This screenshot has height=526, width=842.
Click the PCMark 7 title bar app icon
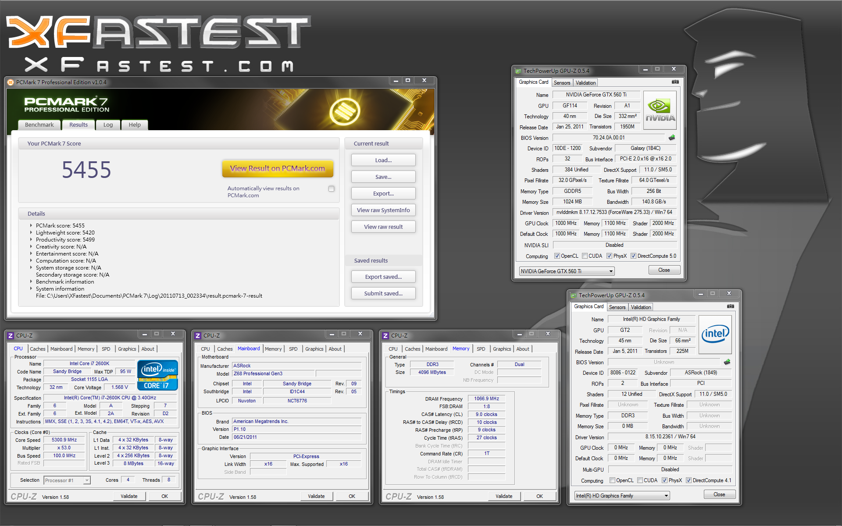(x=11, y=82)
